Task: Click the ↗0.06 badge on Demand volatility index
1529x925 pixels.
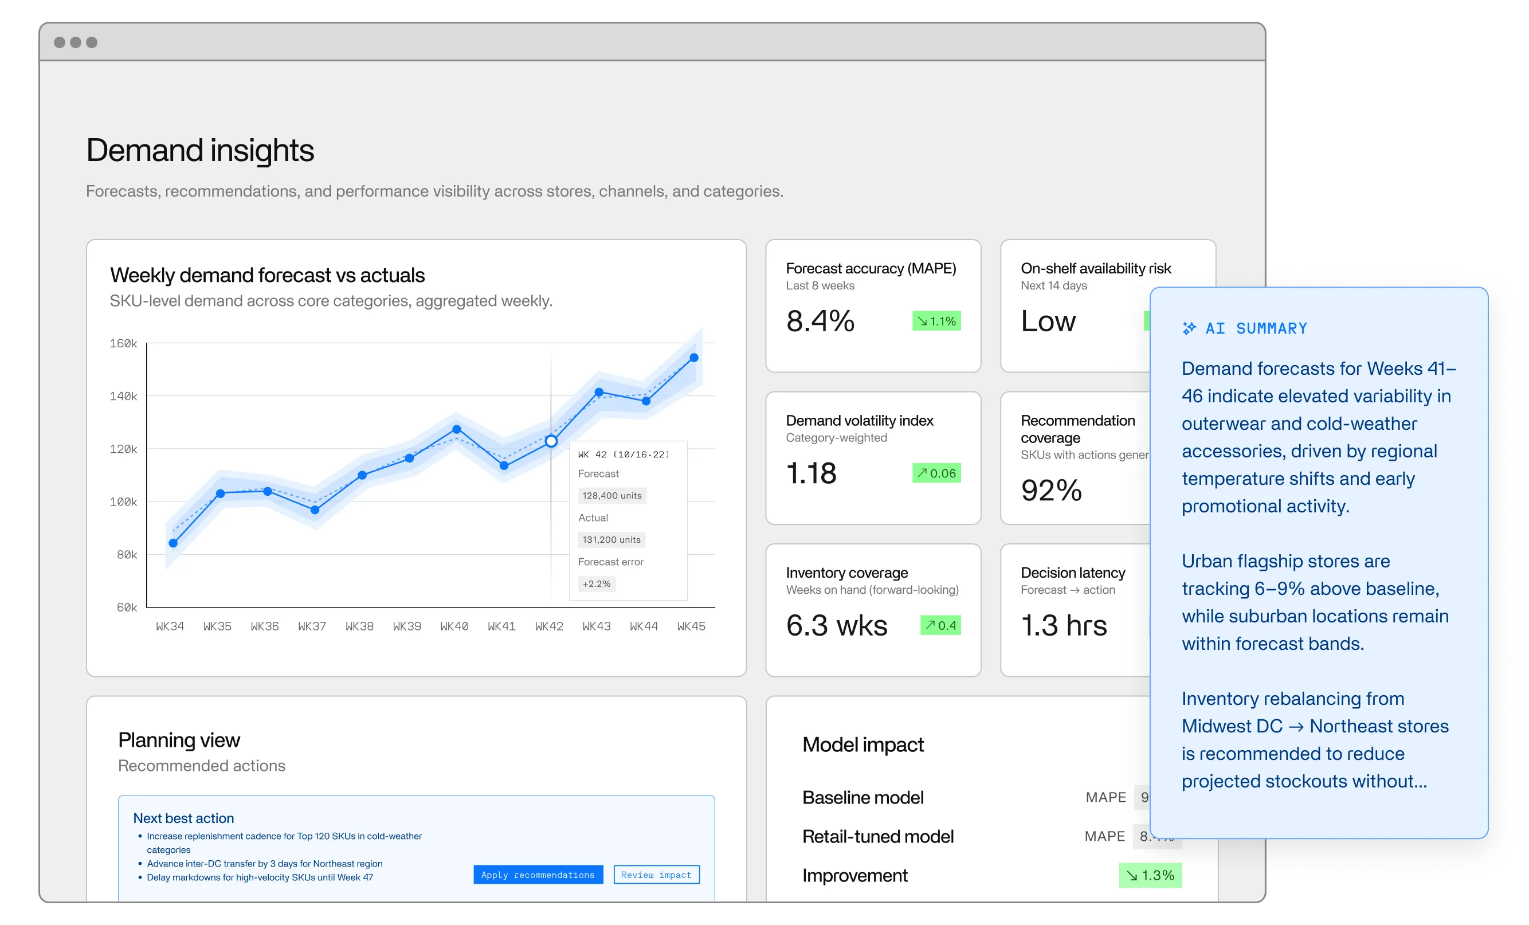Action: (x=936, y=473)
